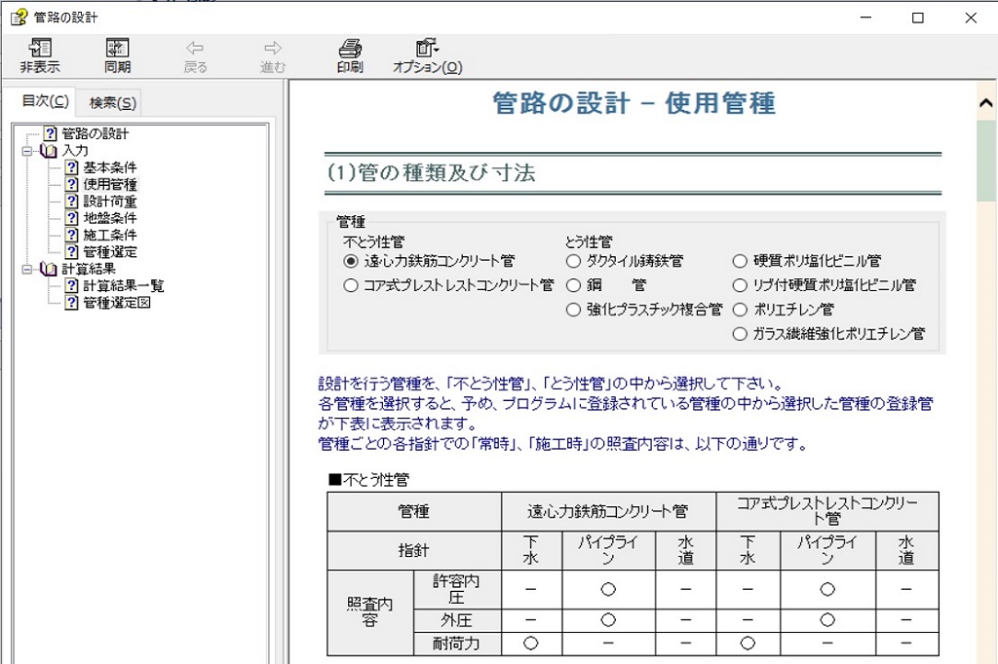This screenshot has width=998, height=664.
Task: Maximize the help window
Action: click(918, 18)
